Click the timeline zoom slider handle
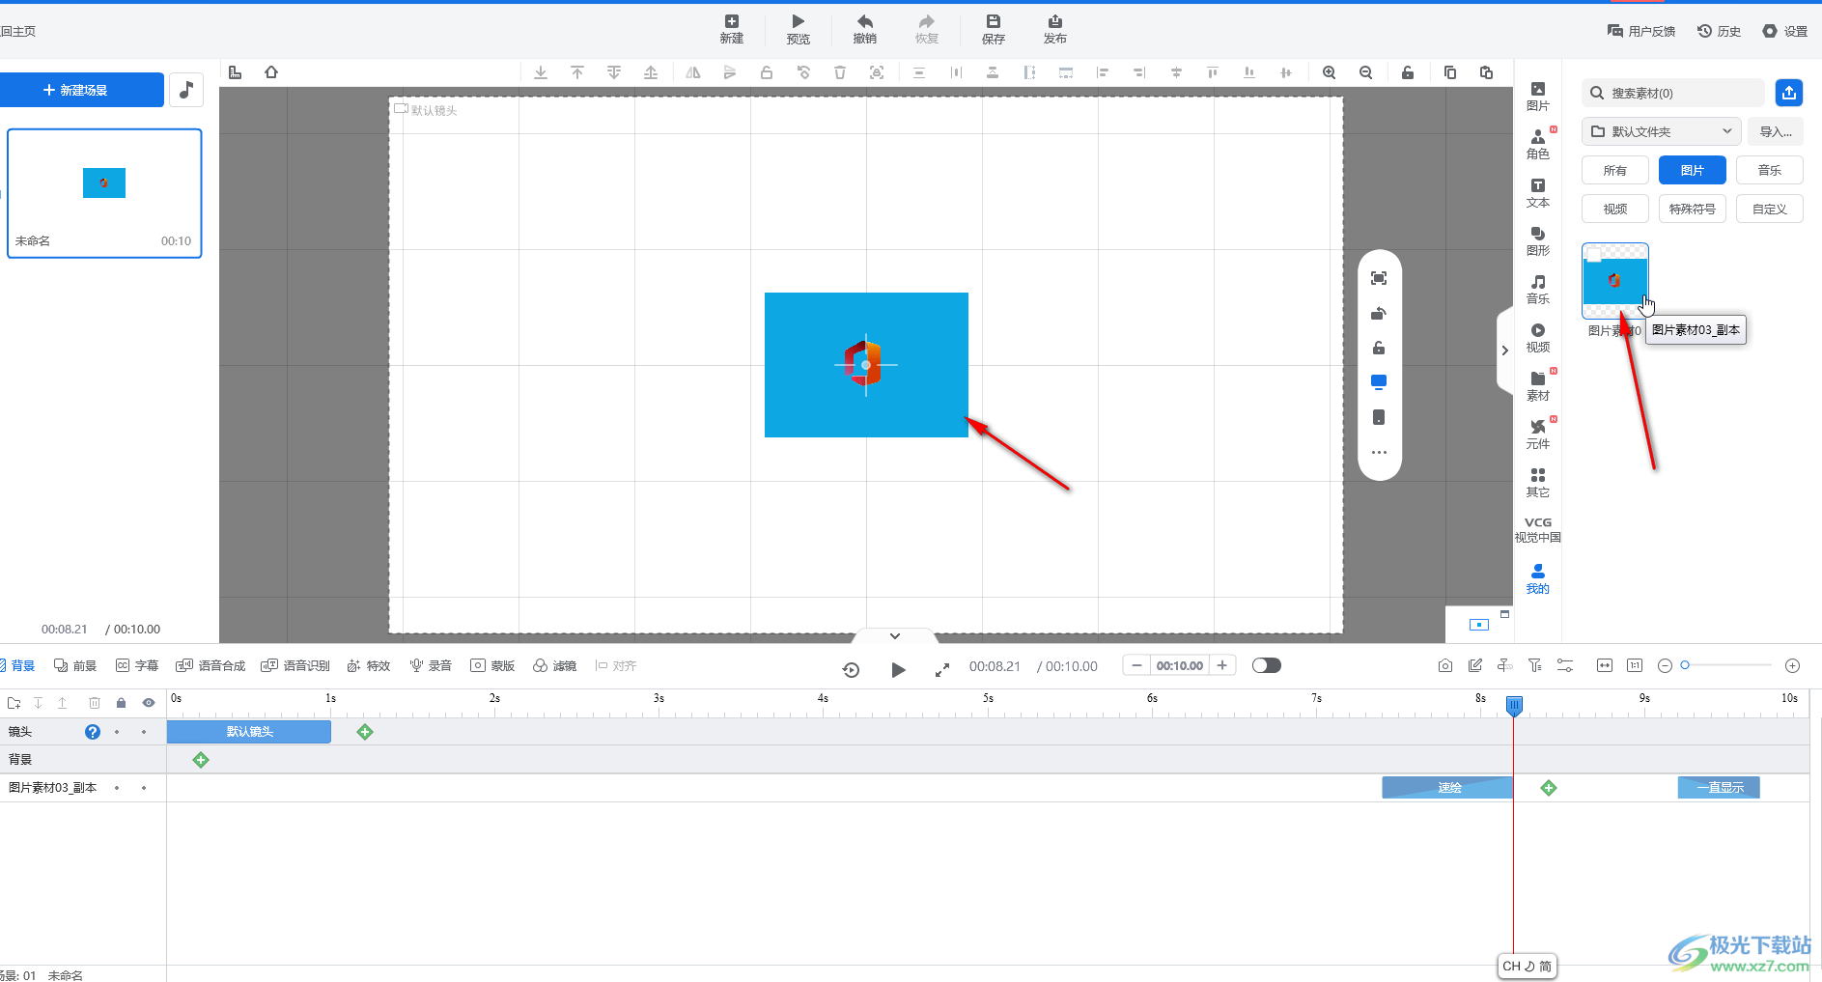Image resolution: width=1822 pixels, height=982 pixels. (1685, 665)
